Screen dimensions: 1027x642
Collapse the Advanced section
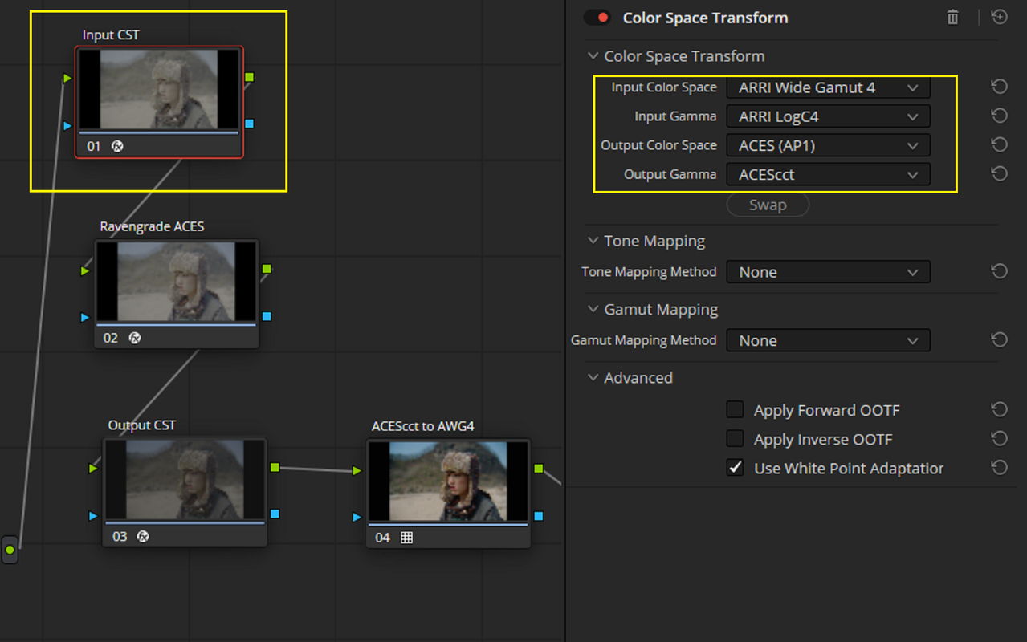pyautogui.click(x=593, y=378)
